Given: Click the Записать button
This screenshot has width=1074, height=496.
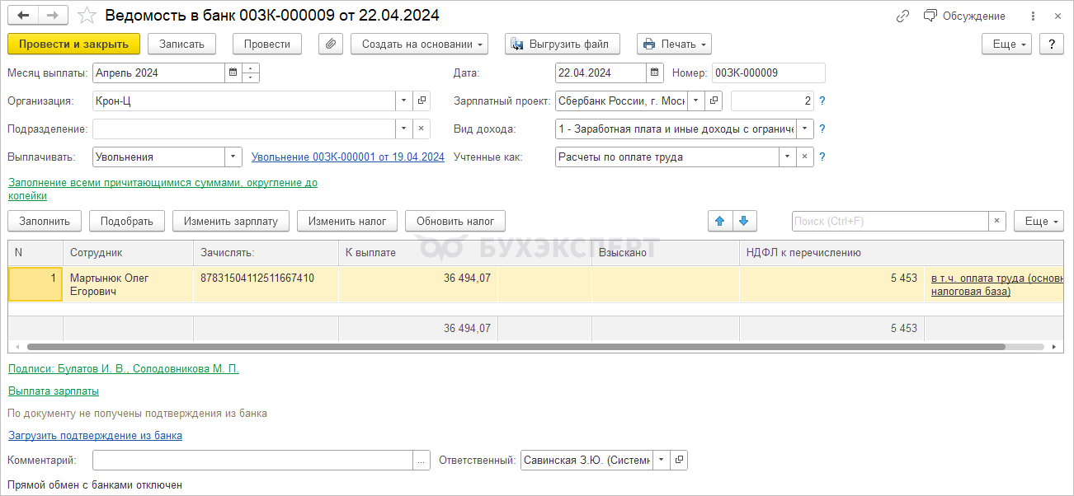Looking at the screenshot, I should point(181,44).
